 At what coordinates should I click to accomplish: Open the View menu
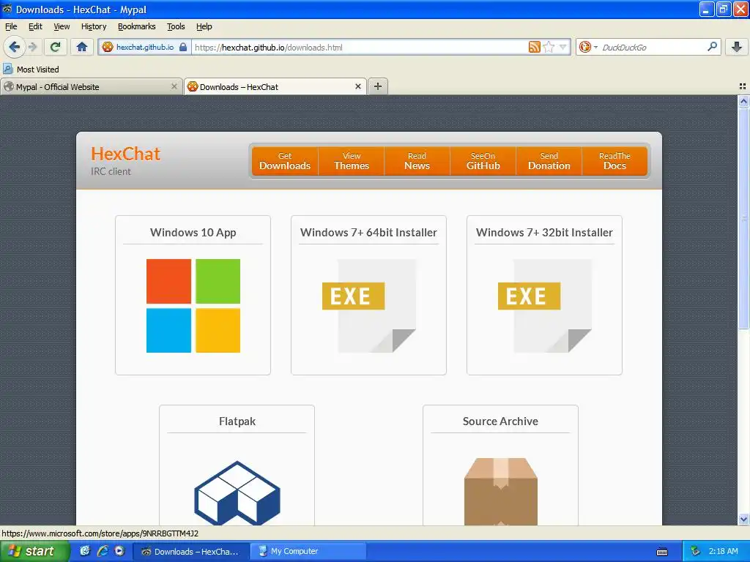[62, 26]
